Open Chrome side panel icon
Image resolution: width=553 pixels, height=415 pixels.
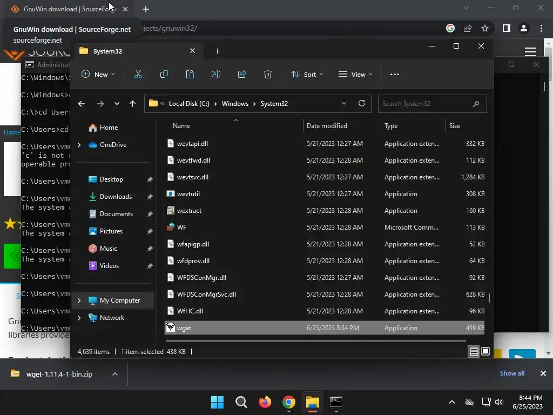click(x=507, y=28)
